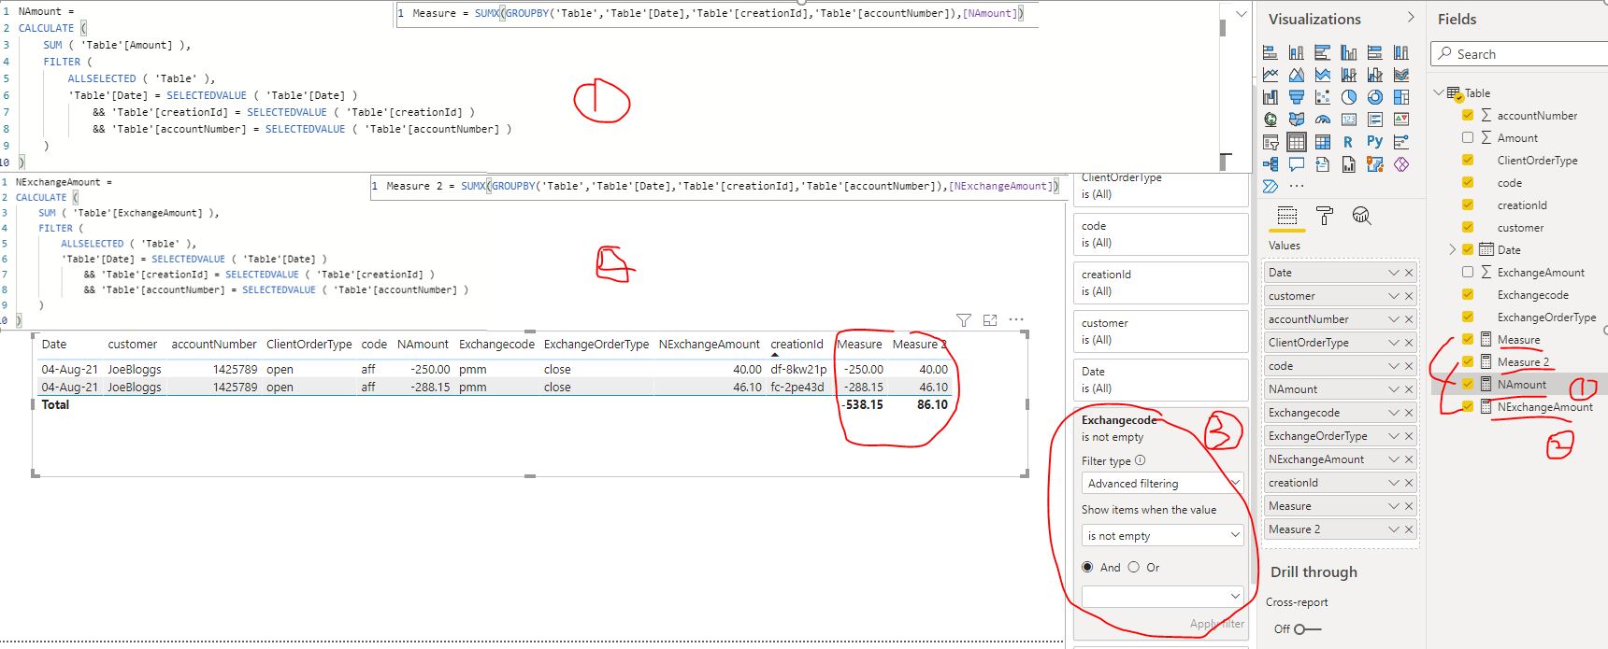Check the ExchangeAmount field checkbox
This screenshot has width=1608, height=649.
1467,272
